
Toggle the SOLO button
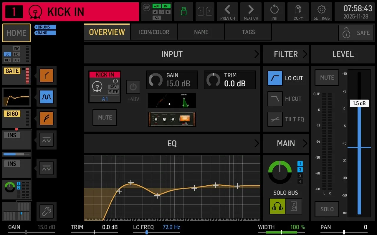(x=327, y=209)
